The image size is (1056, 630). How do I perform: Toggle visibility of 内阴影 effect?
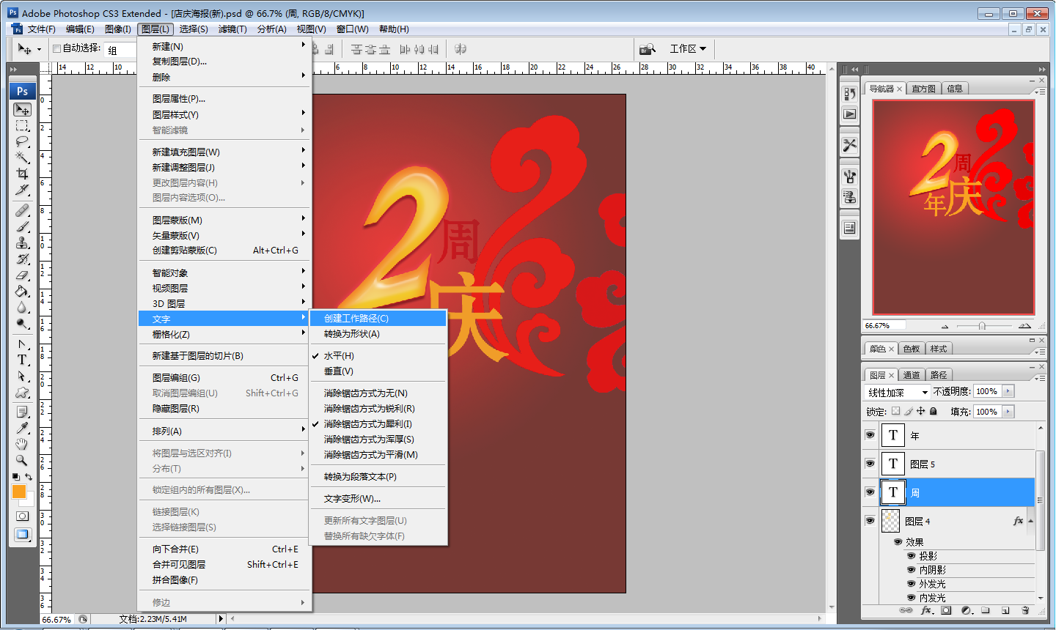click(x=912, y=570)
